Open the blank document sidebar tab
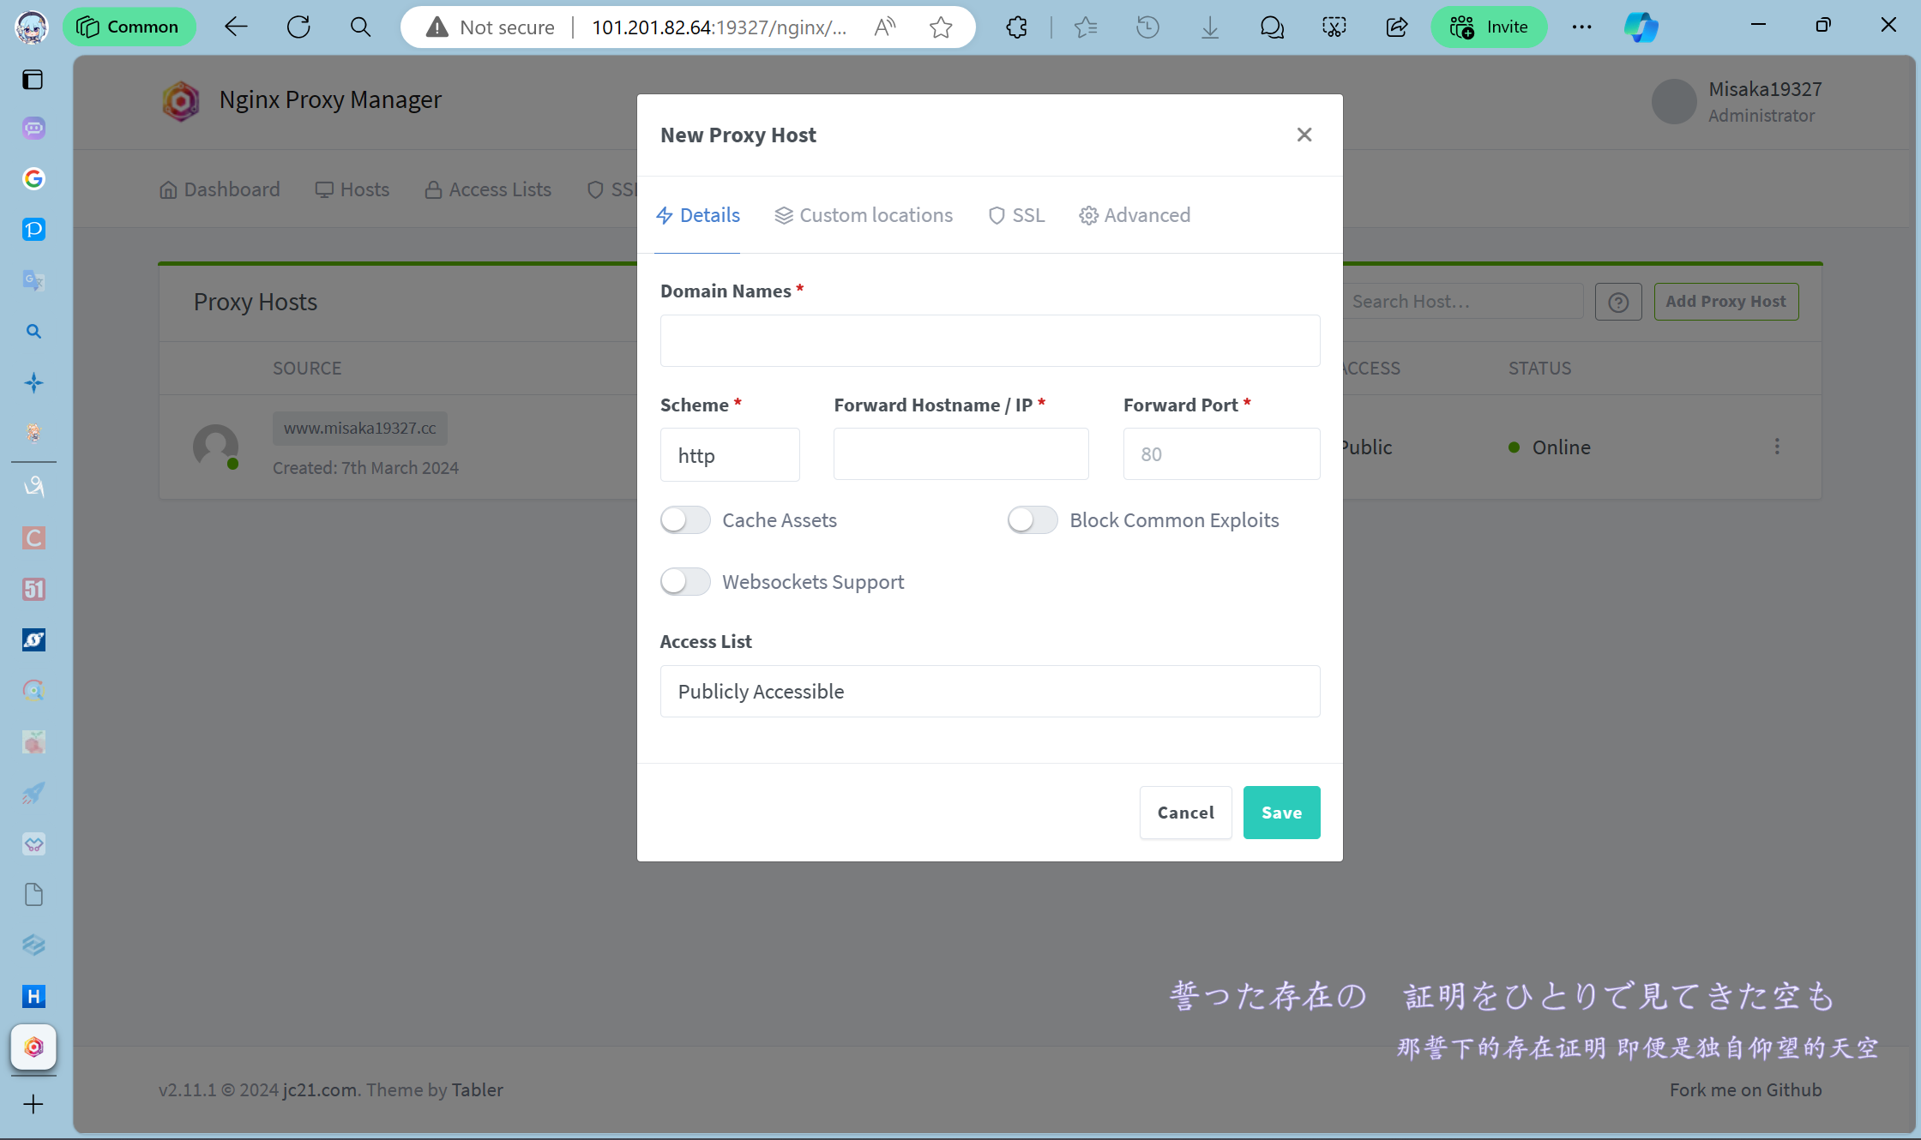 click(33, 895)
